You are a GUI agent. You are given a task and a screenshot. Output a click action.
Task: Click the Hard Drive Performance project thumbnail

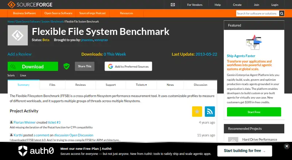pyautogui.click(x=233, y=140)
